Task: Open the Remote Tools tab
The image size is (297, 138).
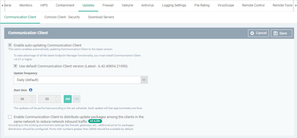Action: [282, 5]
